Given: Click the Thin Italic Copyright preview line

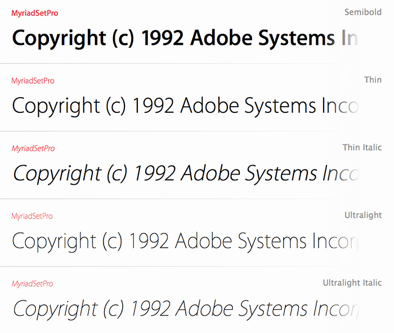Looking at the screenshot, I should (x=186, y=174).
